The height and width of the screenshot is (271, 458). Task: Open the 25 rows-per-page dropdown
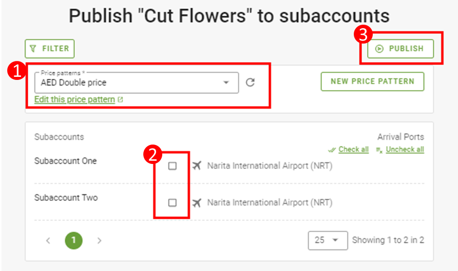pyautogui.click(x=328, y=240)
